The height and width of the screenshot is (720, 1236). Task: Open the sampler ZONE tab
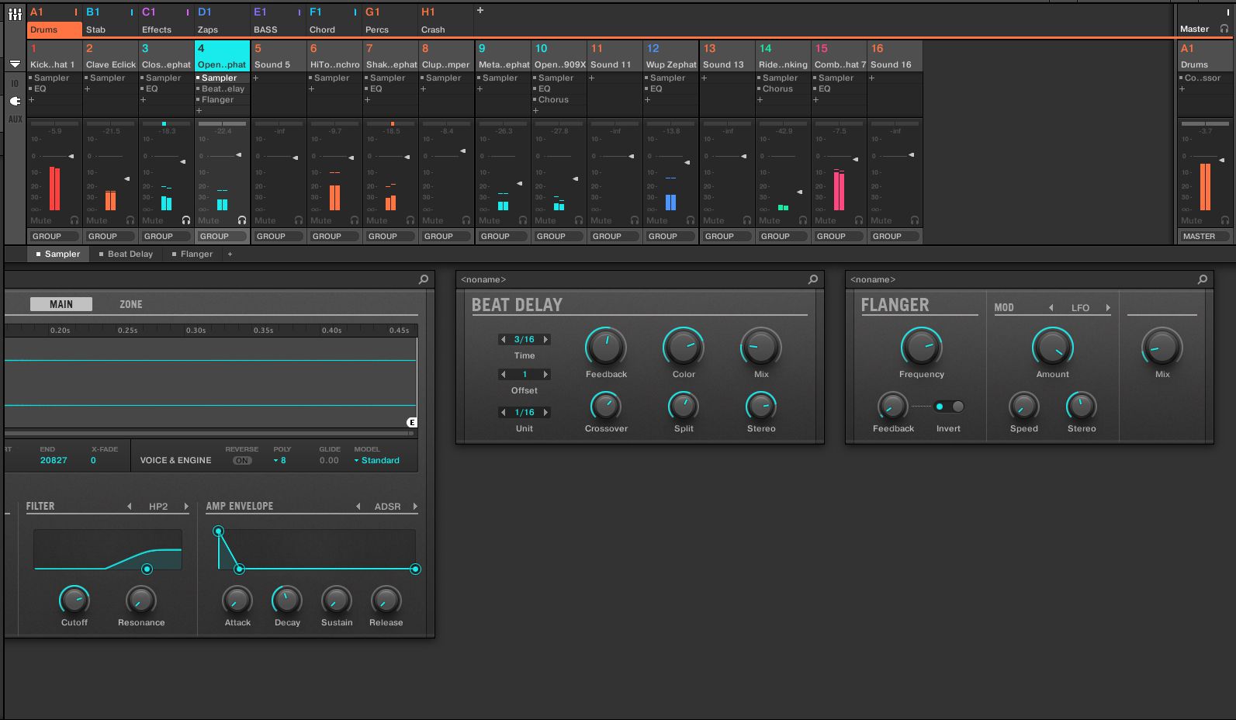131,304
